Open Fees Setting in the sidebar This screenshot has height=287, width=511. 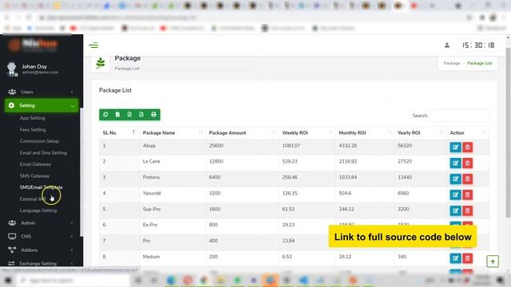pos(33,129)
